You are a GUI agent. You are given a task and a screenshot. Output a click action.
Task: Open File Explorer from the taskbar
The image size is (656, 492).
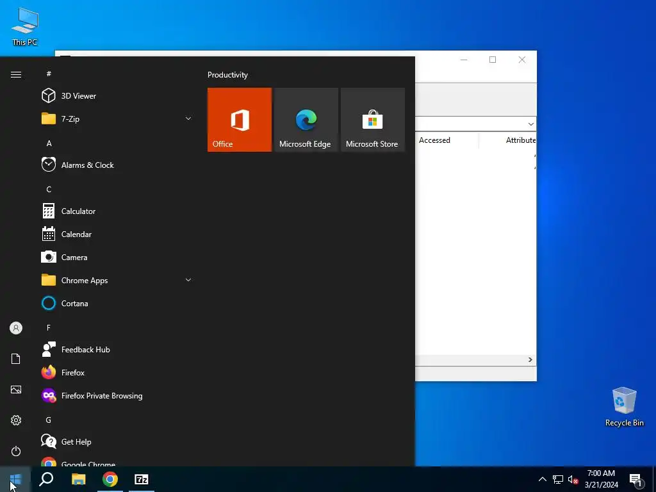(x=78, y=479)
